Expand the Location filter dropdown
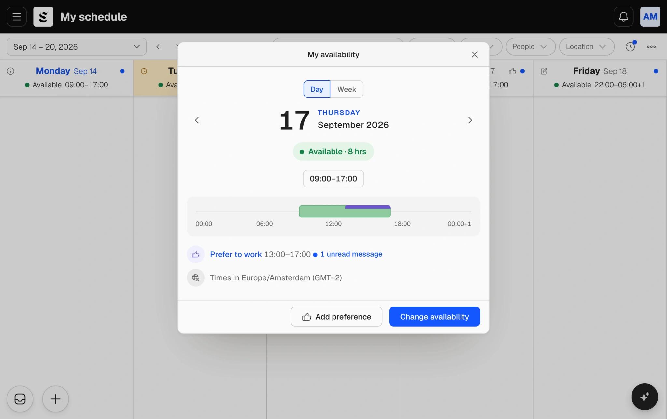 click(x=587, y=47)
